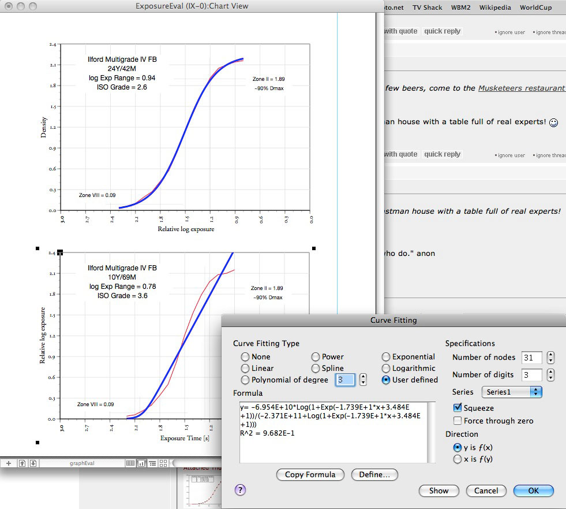This screenshot has height=509, width=566.
Task: Click inside the Formula text area
Action: (333, 432)
